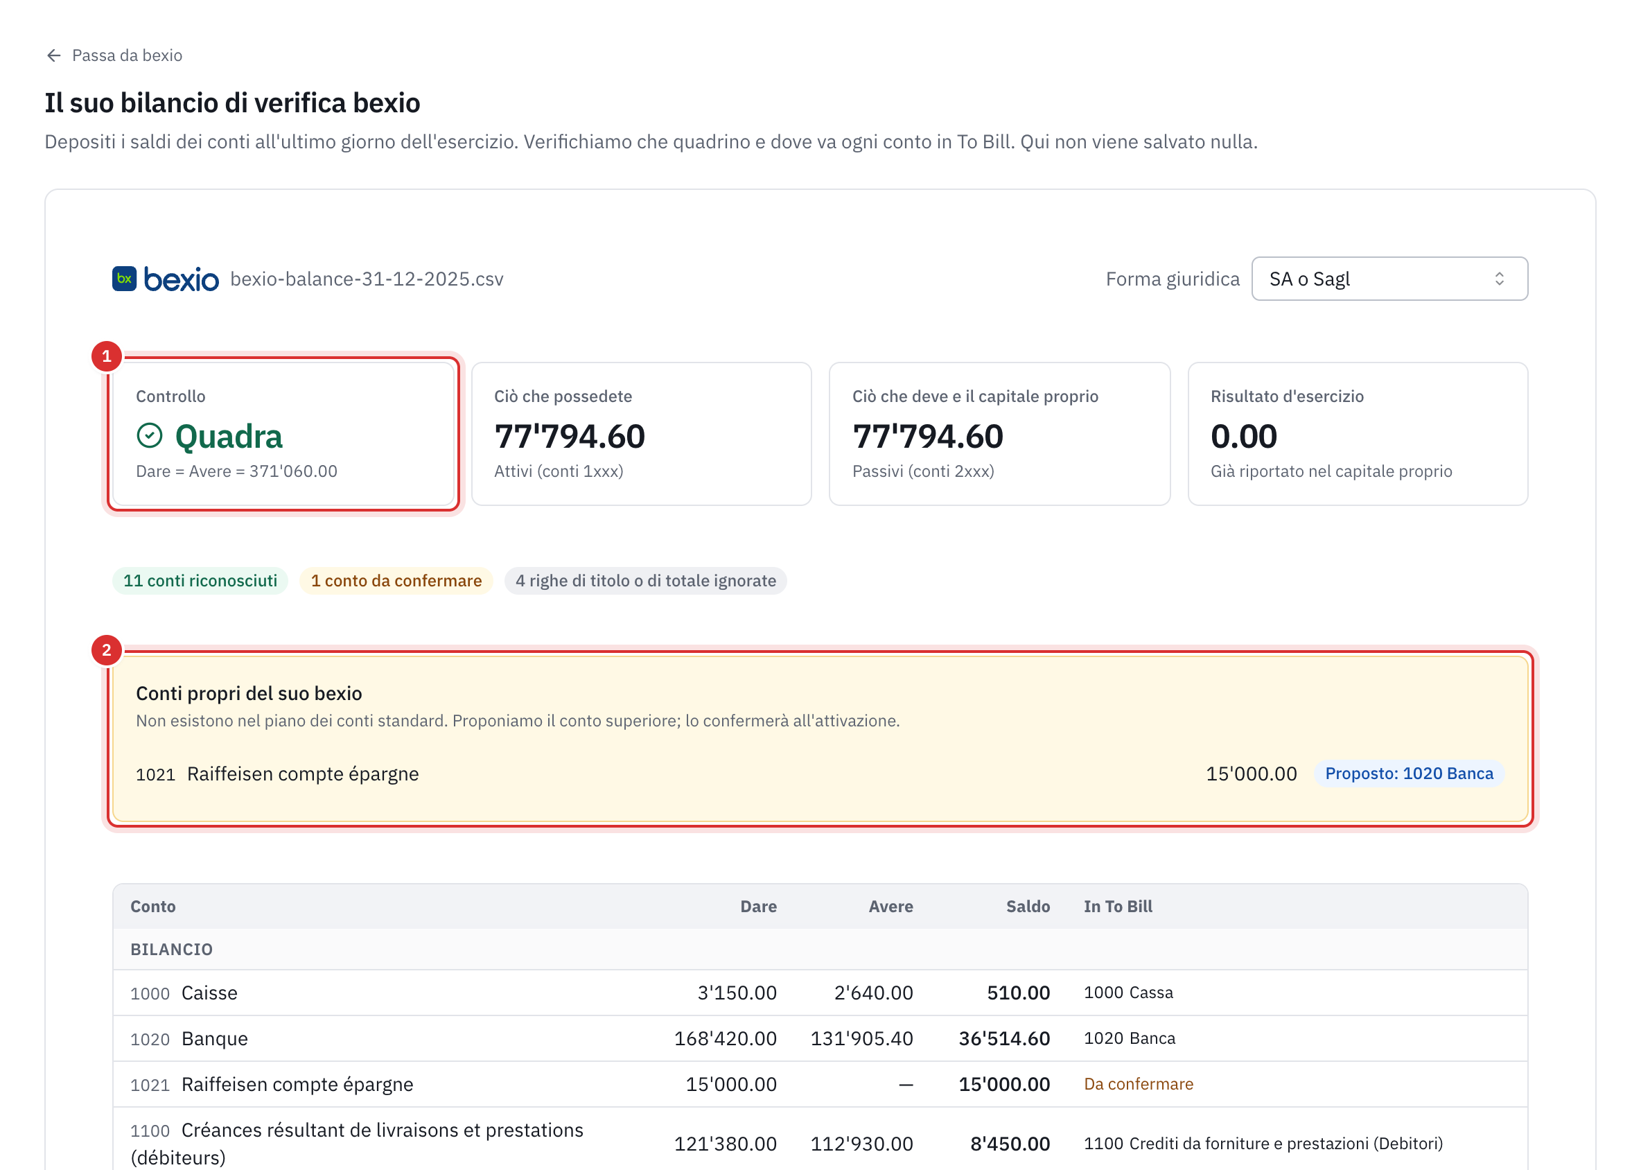The image size is (1641, 1170).
Task: Click the Il suo bilancio di verifica bexio title
Action: point(232,103)
